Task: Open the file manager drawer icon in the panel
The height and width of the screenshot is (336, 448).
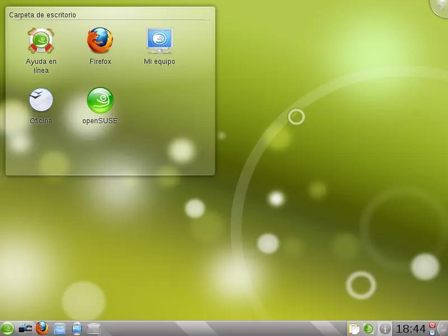Action: 60,329
